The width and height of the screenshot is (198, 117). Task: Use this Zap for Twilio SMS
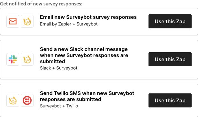coord(170,100)
